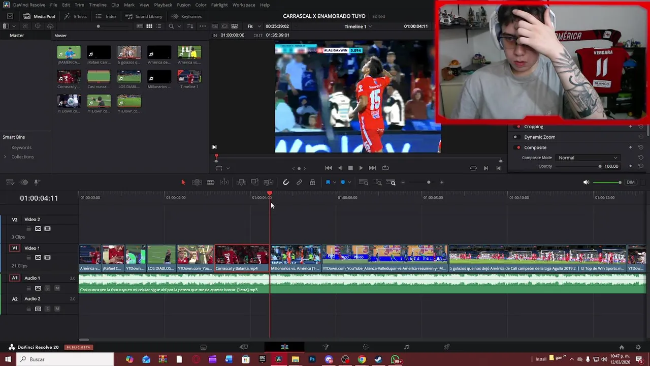Lock the Video 2 track
650x366 pixels.
click(x=29, y=229)
